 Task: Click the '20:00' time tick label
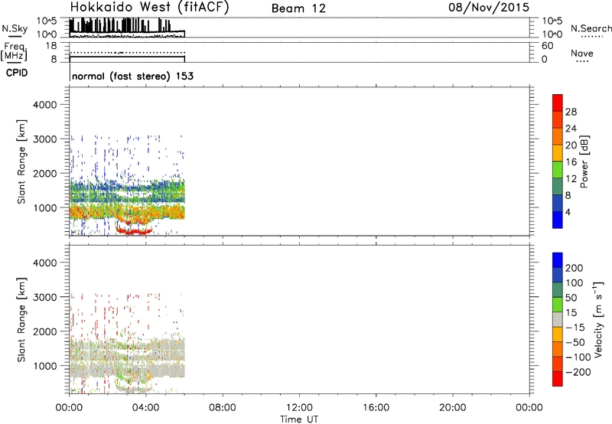pyautogui.click(x=453, y=408)
